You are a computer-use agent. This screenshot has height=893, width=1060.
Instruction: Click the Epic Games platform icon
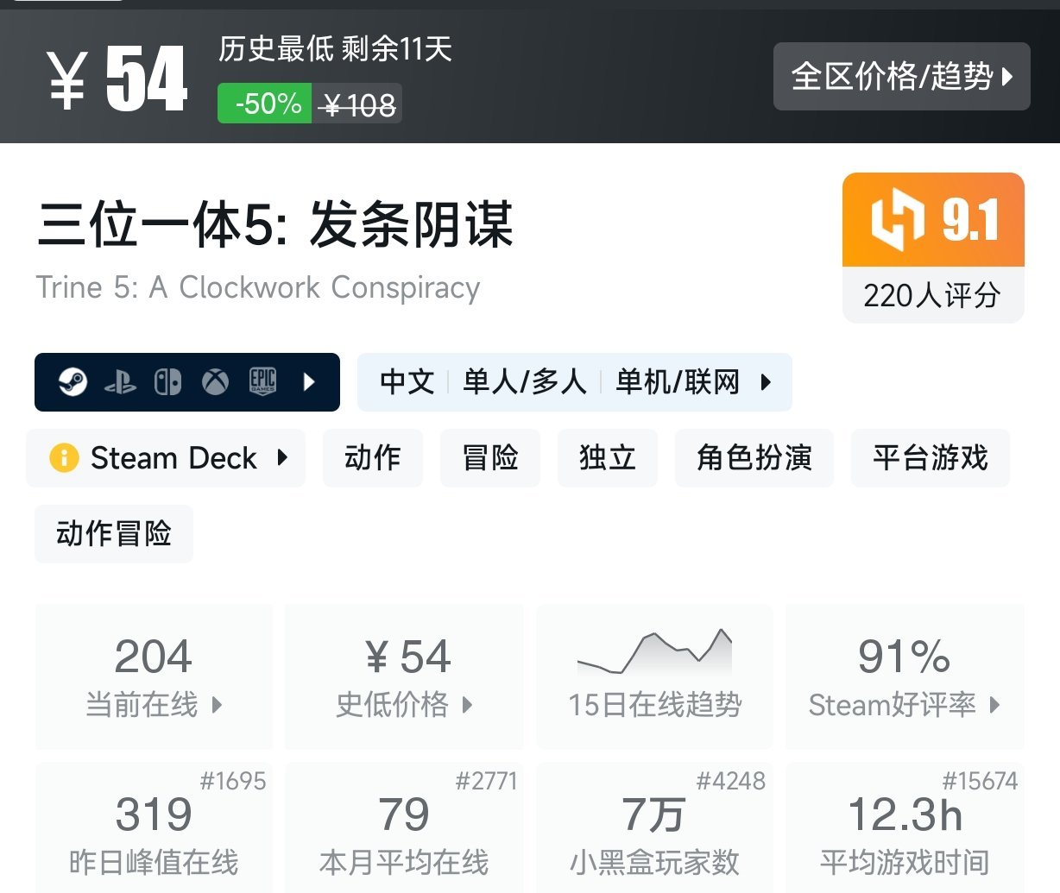coord(262,381)
